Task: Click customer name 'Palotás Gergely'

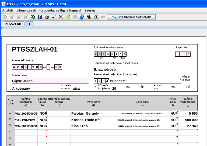Action: click(94, 114)
